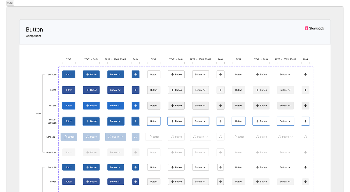Click outlined plus icon button in Focus-Visible row
Viewport: 350px width, 192px height.
point(220,121)
